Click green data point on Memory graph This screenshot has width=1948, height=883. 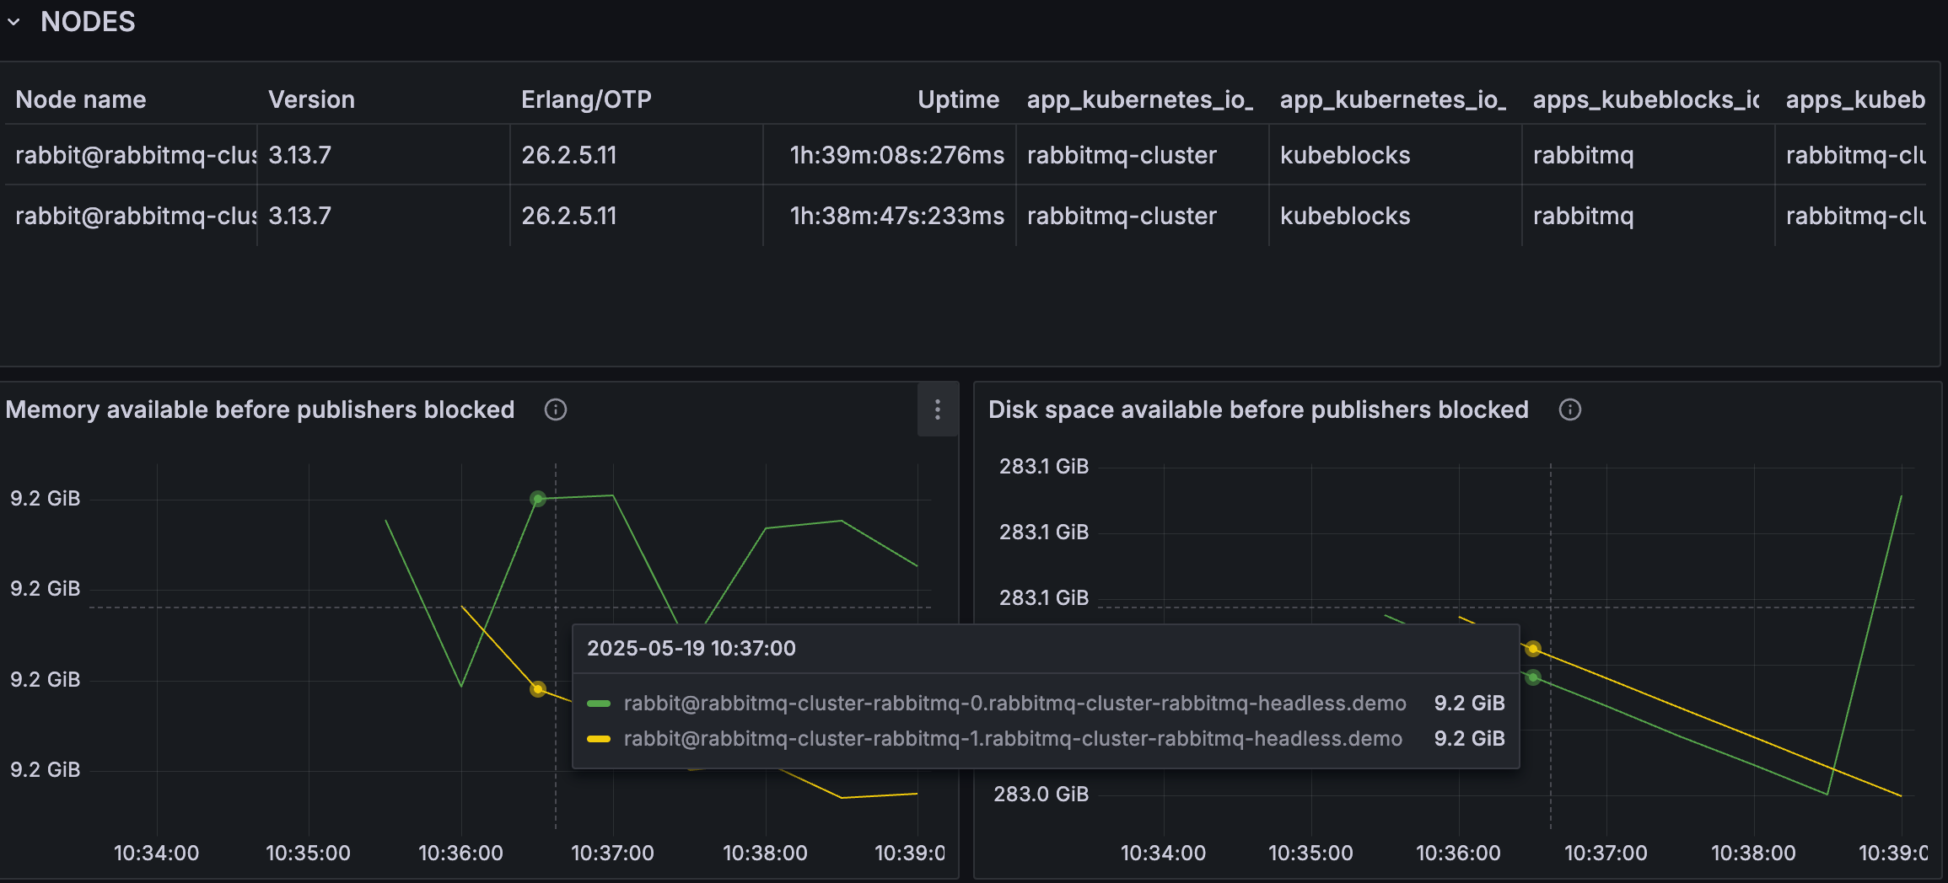pyautogui.click(x=538, y=499)
